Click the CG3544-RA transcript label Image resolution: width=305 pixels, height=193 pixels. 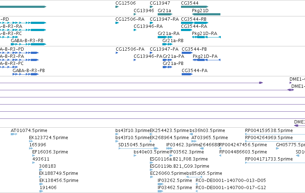point(194,26)
